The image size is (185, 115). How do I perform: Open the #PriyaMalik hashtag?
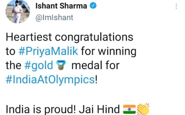pos(48,51)
